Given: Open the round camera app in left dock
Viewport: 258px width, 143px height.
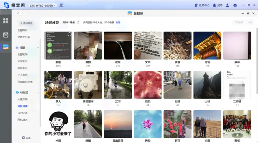Looking at the screenshot, I should (5, 35).
